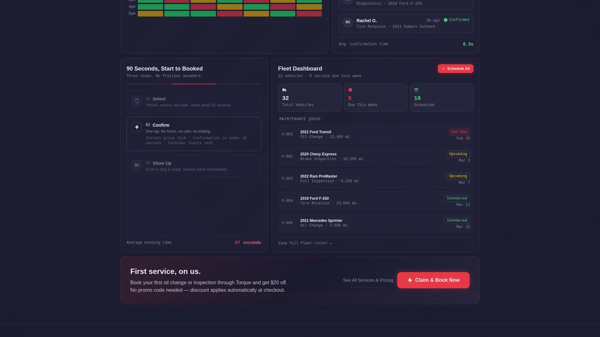The width and height of the screenshot is (600, 337).
Task: Open the V-002 2020 Chevy Express row
Action: pos(376,157)
